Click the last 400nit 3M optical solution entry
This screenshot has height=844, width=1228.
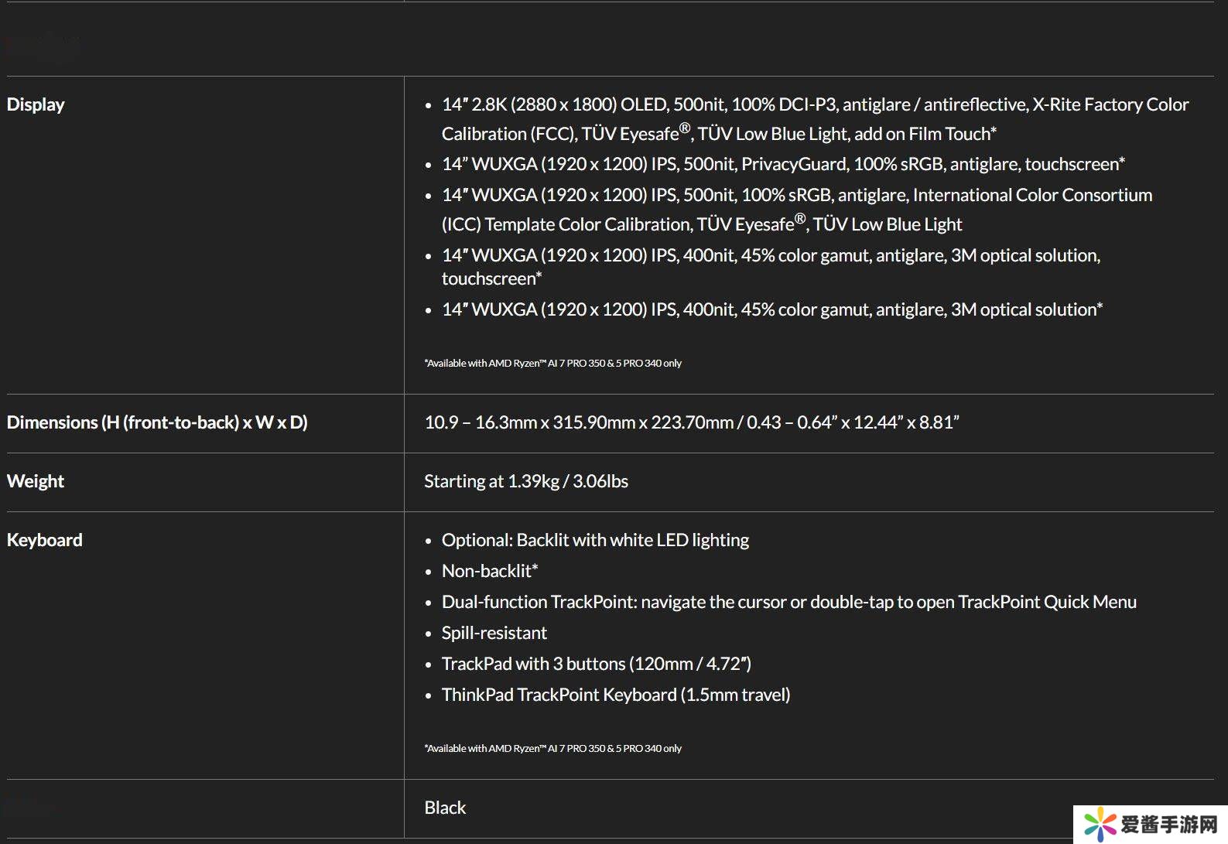pyautogui.click(x=771, y=309)
